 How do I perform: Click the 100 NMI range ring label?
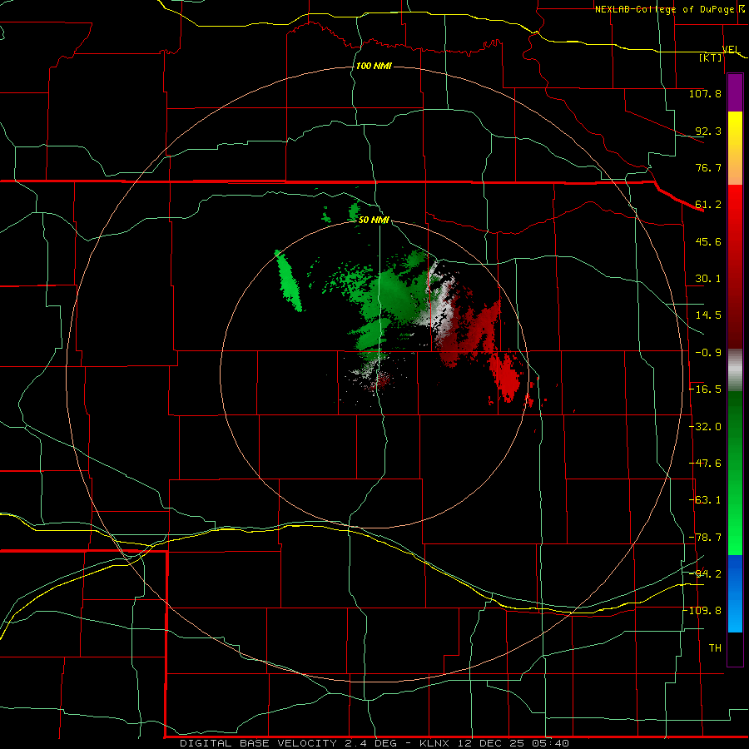374,66
